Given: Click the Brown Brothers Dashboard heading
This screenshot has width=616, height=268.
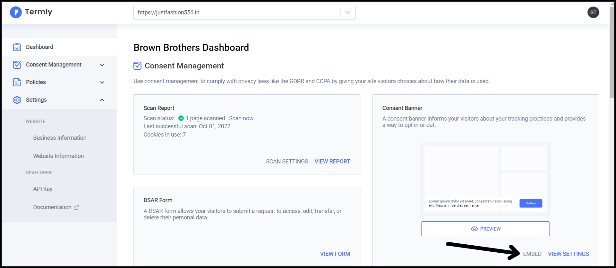Looking at the screenshot, I should coord(191,48).
